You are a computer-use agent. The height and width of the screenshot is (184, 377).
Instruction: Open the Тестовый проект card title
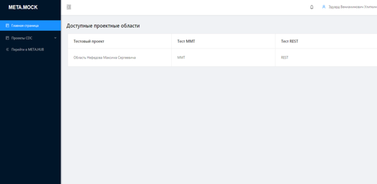pyautogui.click(x=89, y=41)
